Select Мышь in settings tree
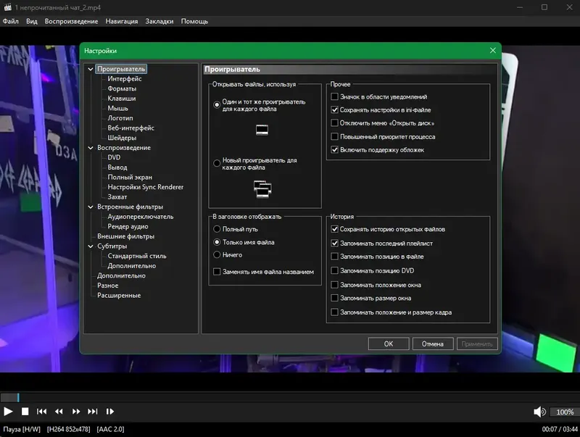 [118, 108]
